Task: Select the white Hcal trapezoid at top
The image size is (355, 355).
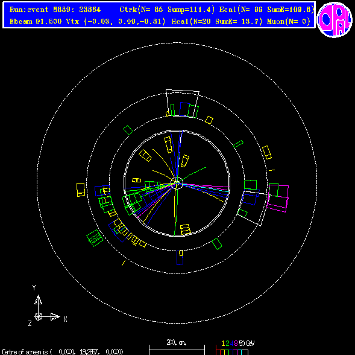Action: tap(183, 103)
